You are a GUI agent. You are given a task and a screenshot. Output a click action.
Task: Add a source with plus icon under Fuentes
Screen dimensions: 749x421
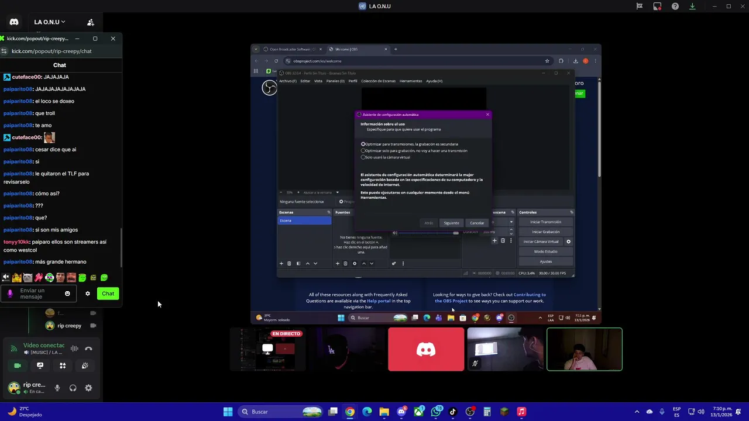coord(337,264)
